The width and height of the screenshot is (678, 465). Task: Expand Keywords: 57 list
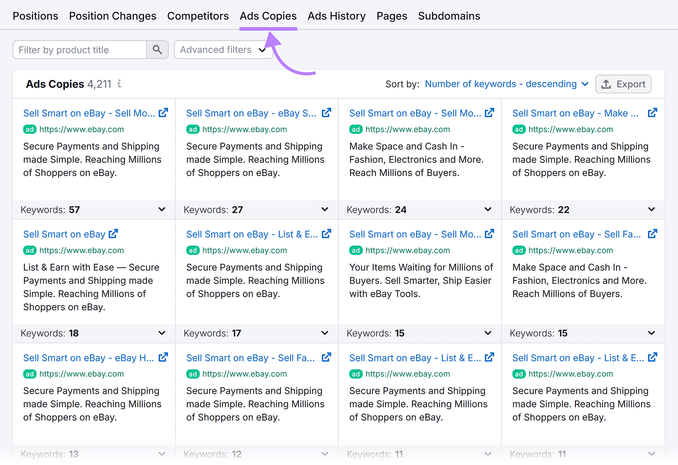tap(162, 209)
